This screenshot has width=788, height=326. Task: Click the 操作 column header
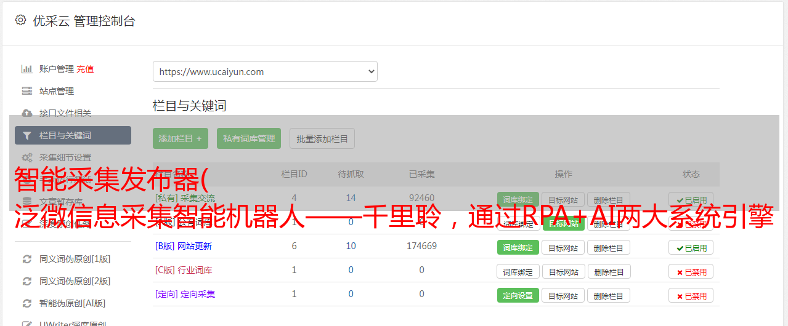click(x=564, y=174)
